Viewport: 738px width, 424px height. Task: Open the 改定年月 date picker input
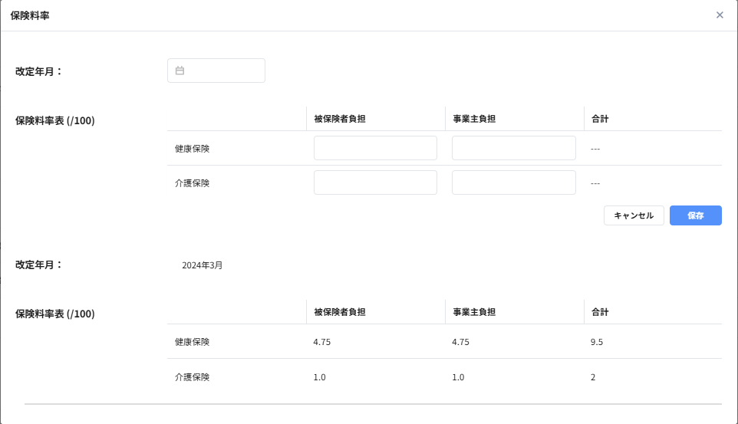(222, 71)
